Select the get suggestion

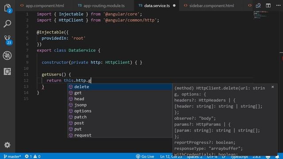[120, 93]
